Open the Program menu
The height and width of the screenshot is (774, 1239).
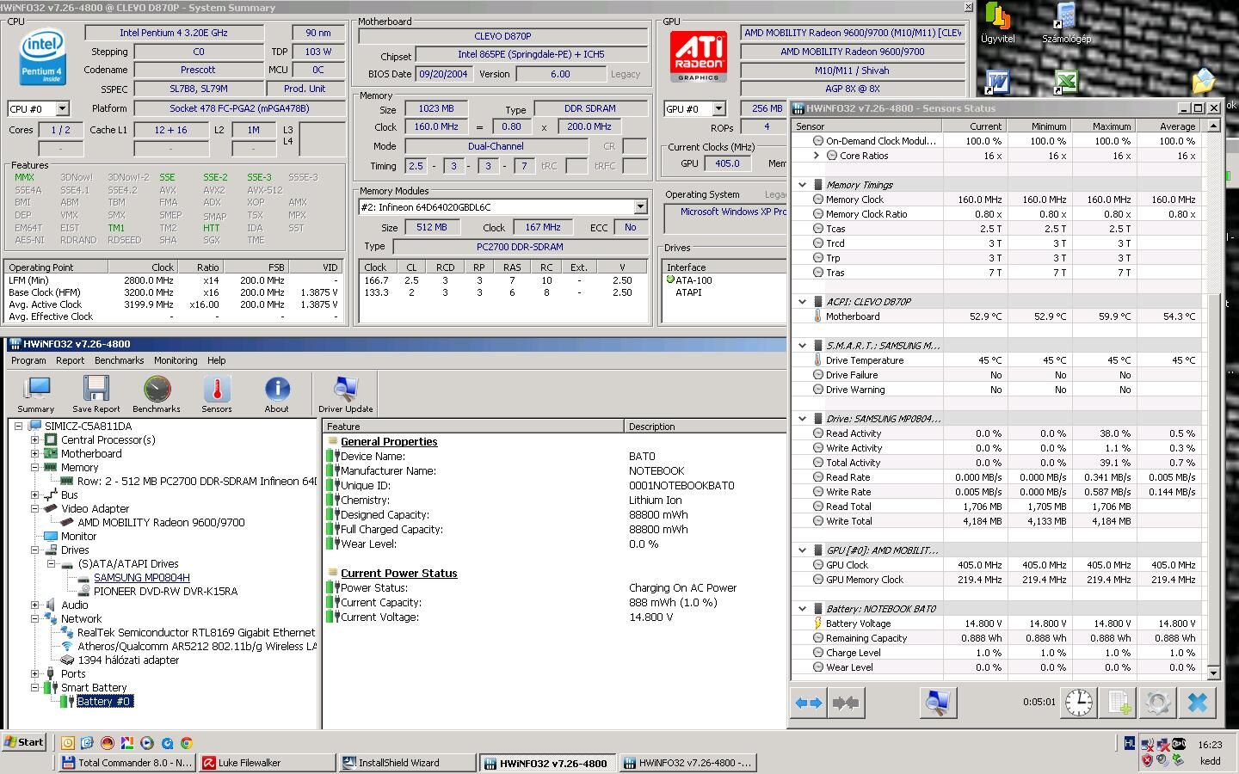(28, 360)
